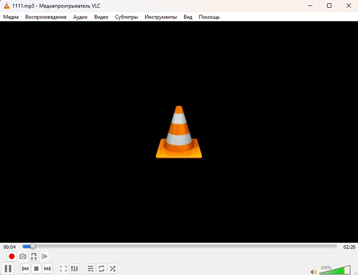Advance frame by frame
Viewport: 358px width, 275px height.
point(45,256)
